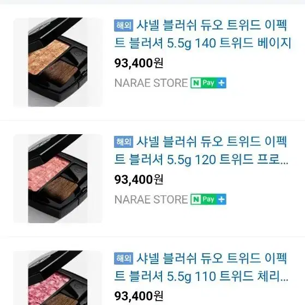Tap the blue plus badge on second listing
Viewport: 305px width, 305px height.
coord(222,199)
